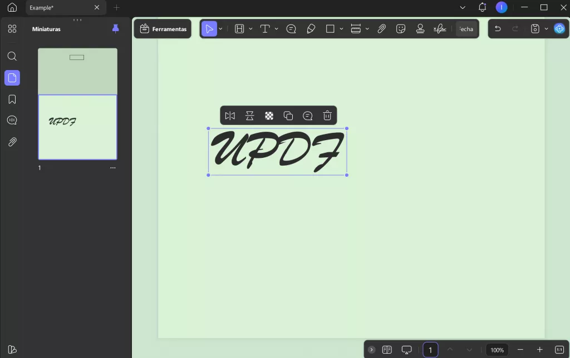Fit to actual size 1:1
570x358 pixels.
[559, 350]
